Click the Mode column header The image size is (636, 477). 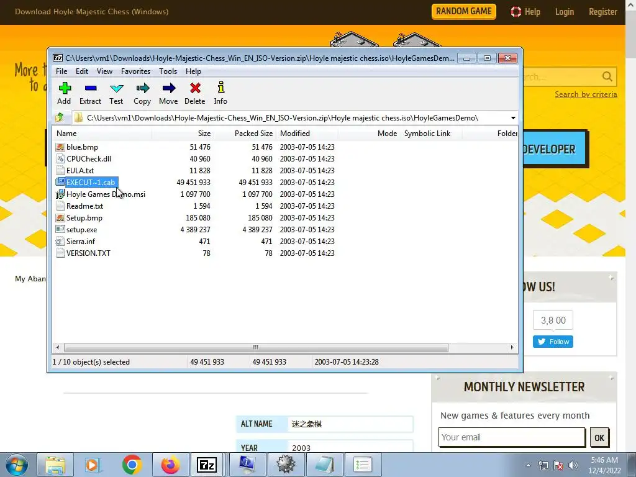tap(369, 134)
